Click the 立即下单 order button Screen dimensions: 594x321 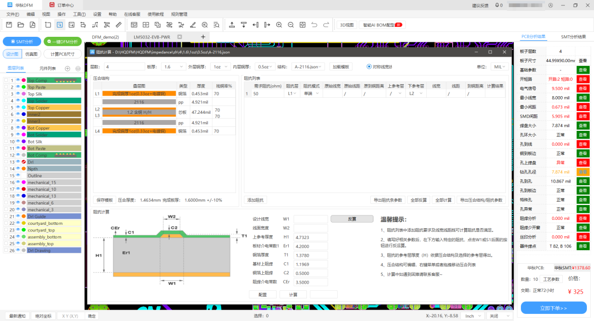[x=553, y=308]
